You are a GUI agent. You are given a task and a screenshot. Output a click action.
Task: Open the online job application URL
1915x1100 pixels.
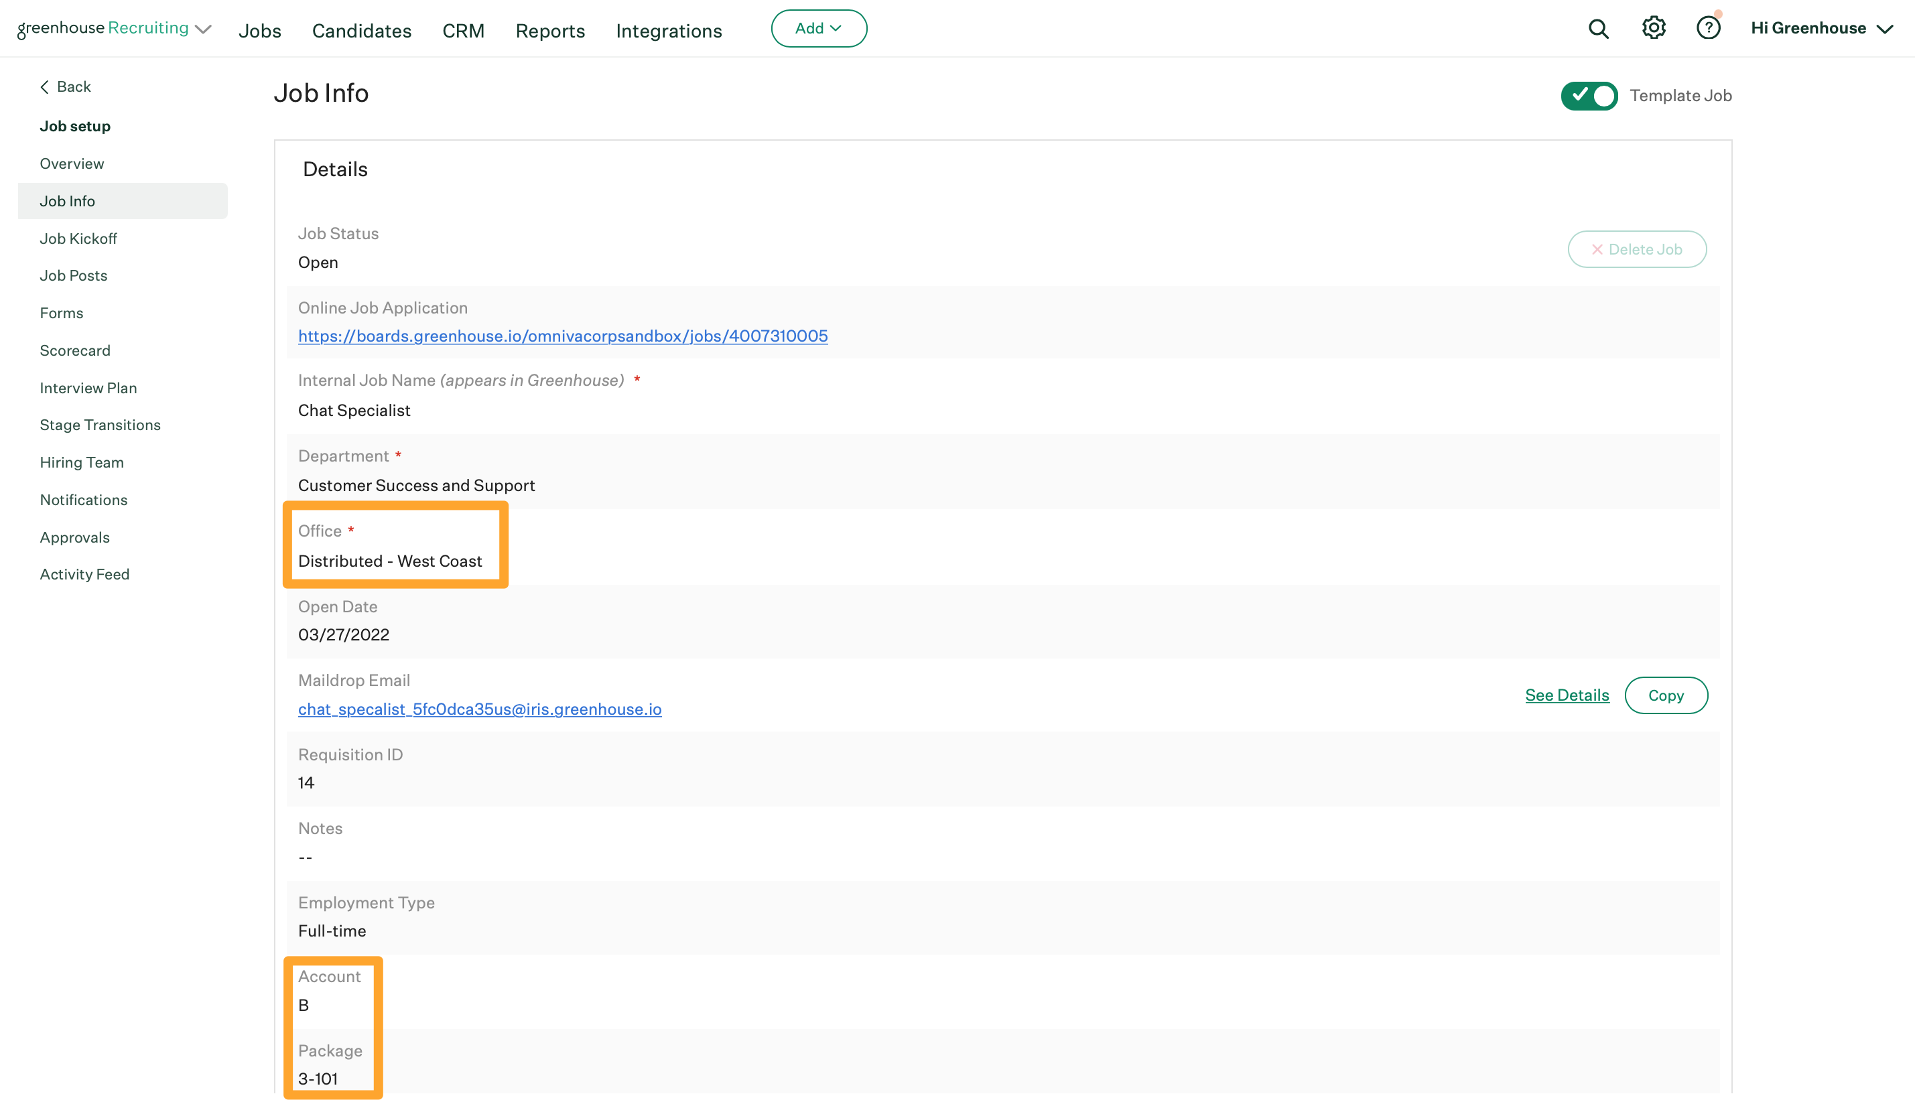(563, 336)
